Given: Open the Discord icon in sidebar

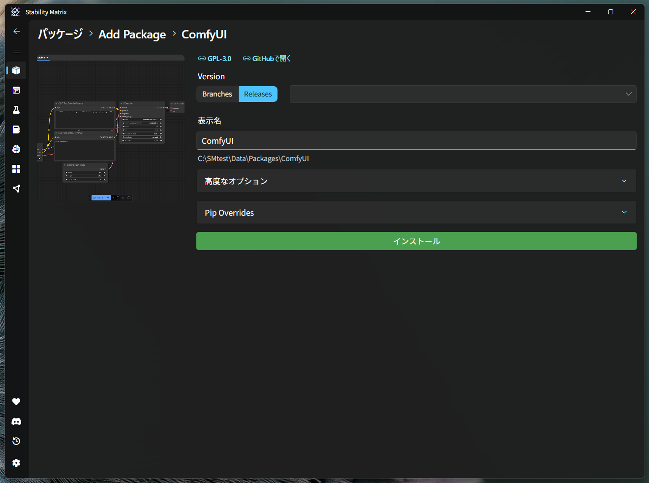Looking at the screenshot, I should click(17, 421).
